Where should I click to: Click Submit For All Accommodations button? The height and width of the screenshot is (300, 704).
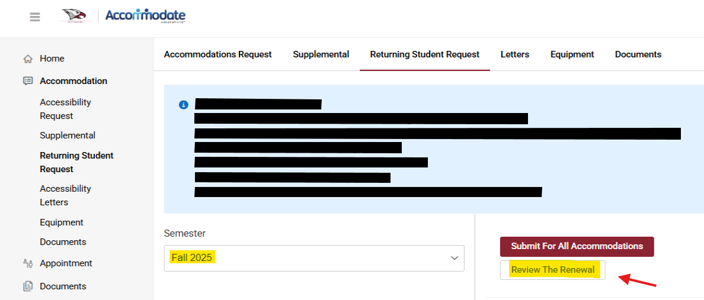pyautogui.click(x=577, y=247)
